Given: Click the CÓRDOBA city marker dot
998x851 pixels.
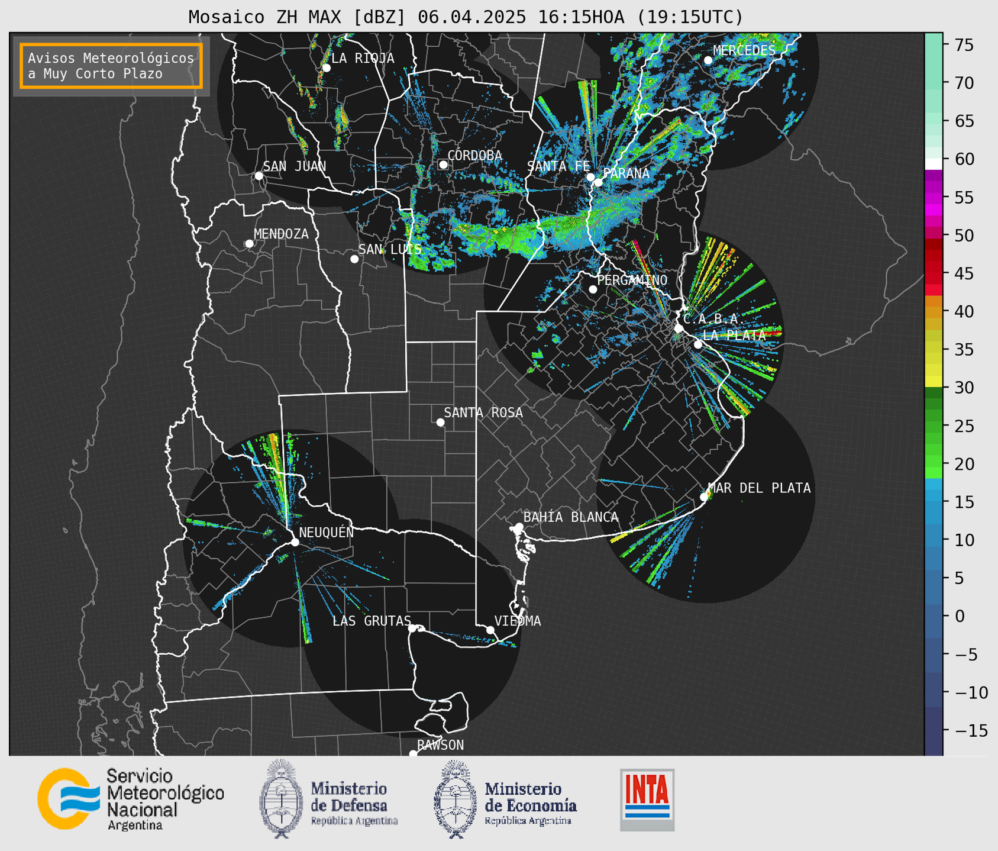Looking at the screenshot, I should [x=443, y=165].
